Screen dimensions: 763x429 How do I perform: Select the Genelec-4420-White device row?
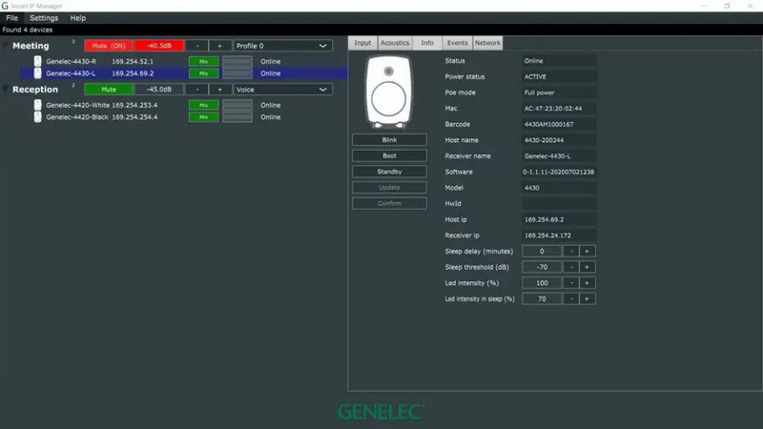183,105
